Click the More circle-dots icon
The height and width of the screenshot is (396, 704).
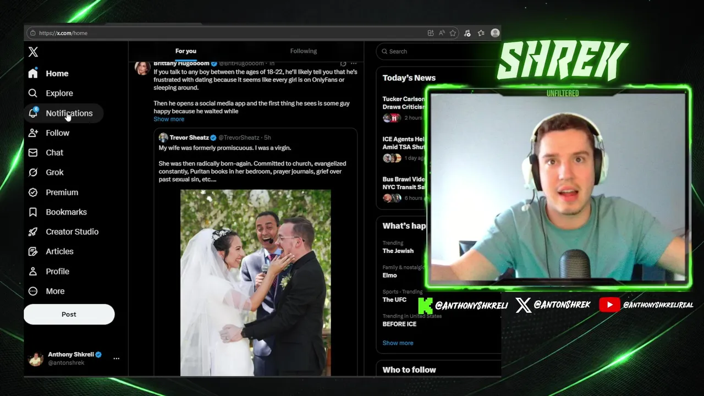click(33, 291)
